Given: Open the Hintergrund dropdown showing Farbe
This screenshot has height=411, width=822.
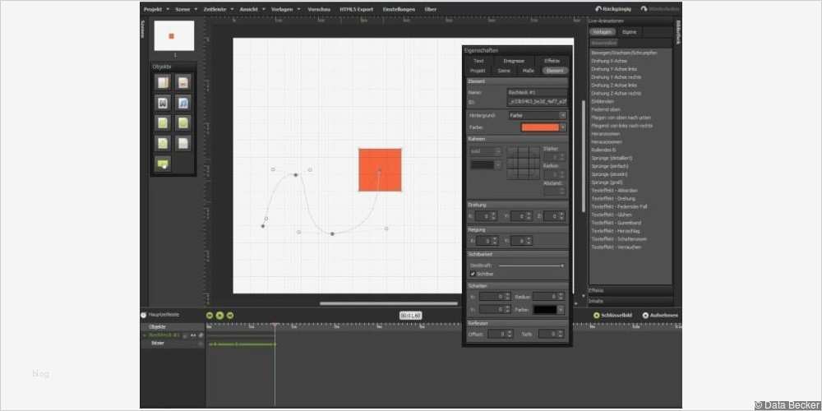Looking at the screenshot, I should (537, 115).
